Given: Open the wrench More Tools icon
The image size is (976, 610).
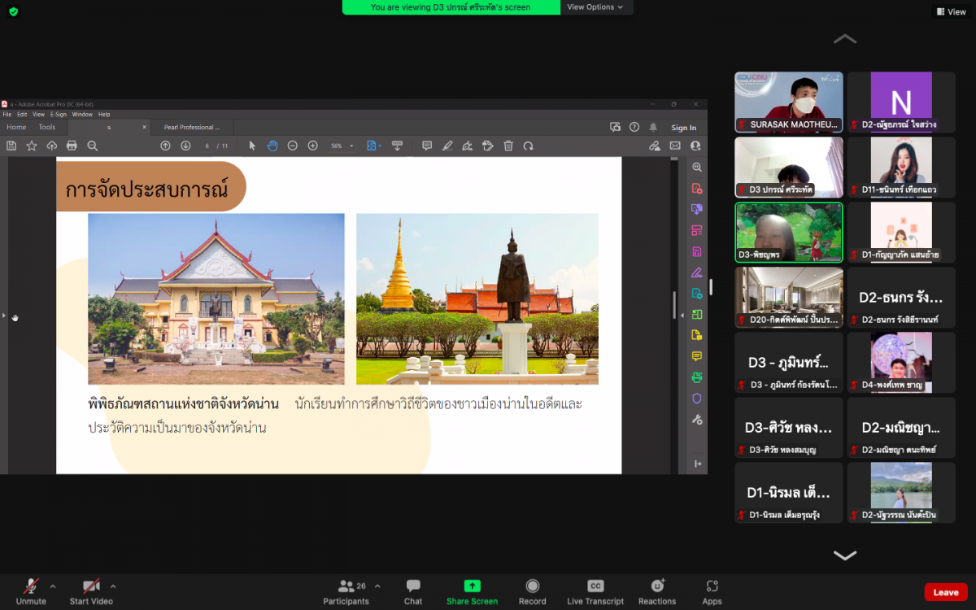Looking at the screenshot, I should (x=697, y=420).
